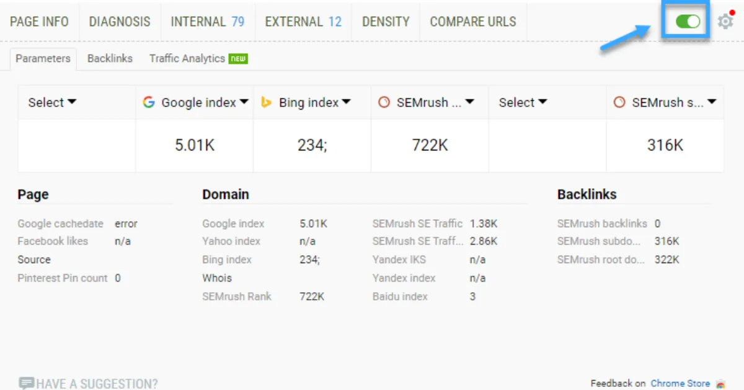Viewport: 744px width, 390px height.
Task: Click the SEMrush Rank link
Action: pos(237,297)
